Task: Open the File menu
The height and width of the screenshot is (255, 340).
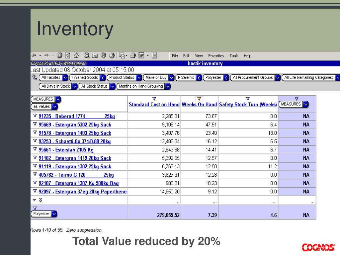Action: click(175, 56)
